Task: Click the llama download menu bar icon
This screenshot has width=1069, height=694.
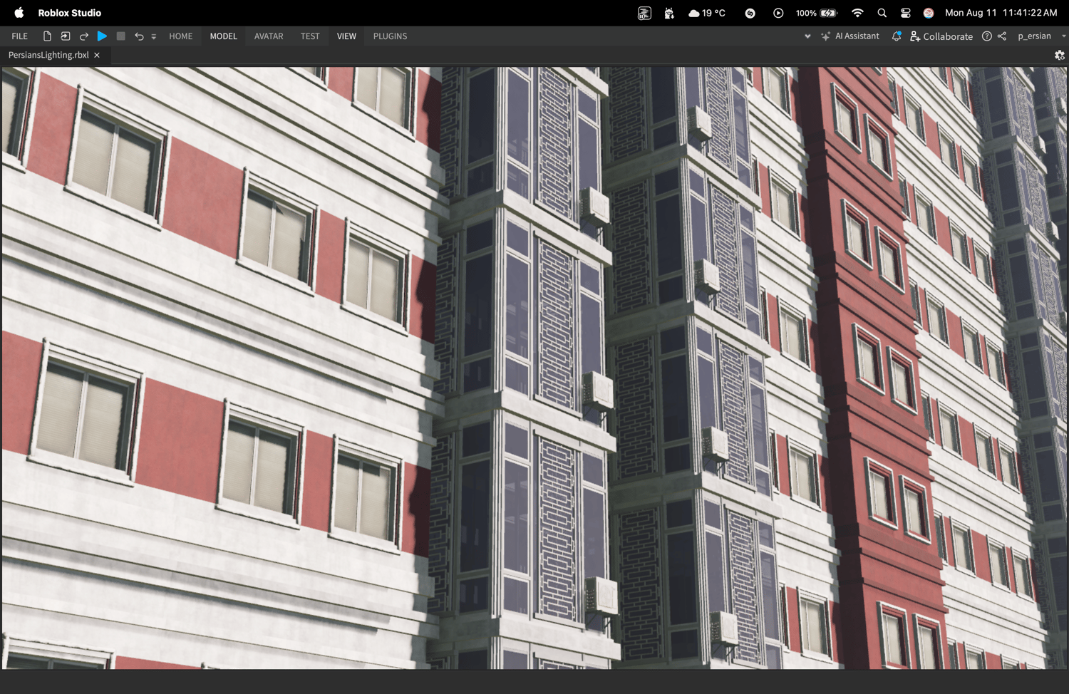Action: pyautogui.click(x=669, y=13)
